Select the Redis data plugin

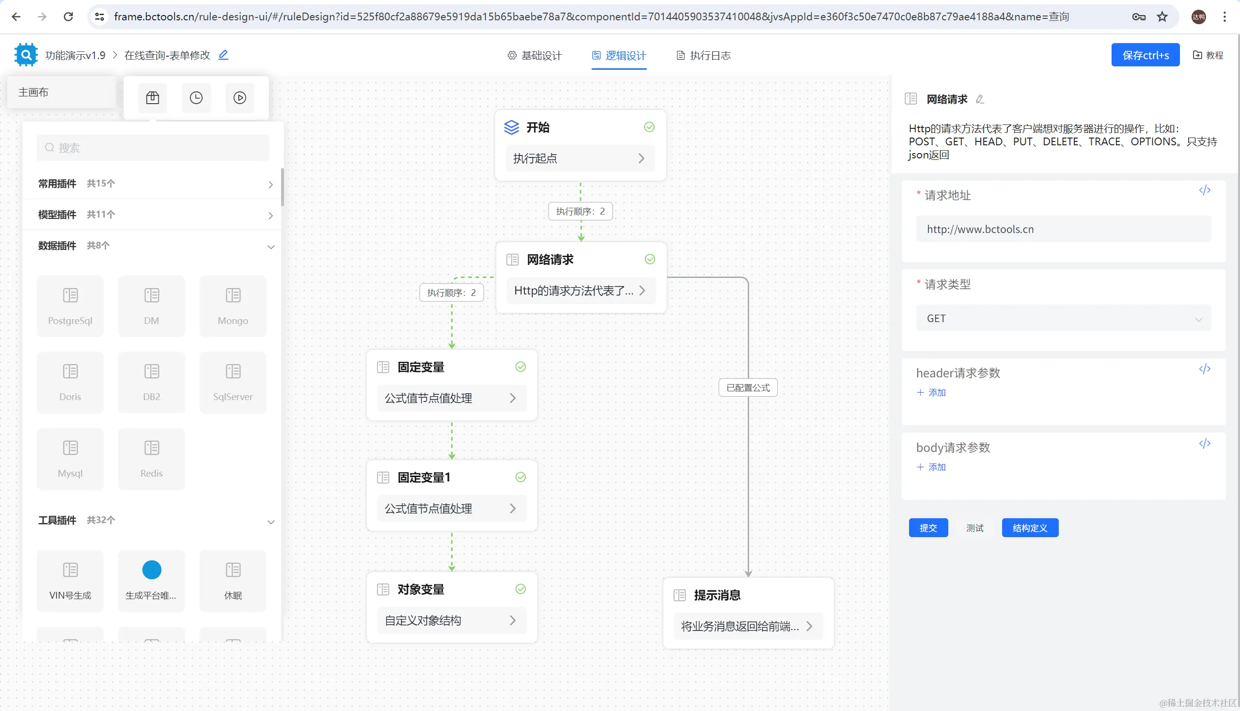152,458
